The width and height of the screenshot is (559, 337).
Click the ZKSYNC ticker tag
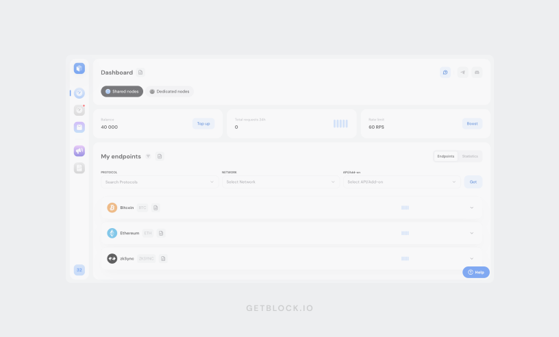click(x=146, y=258)
